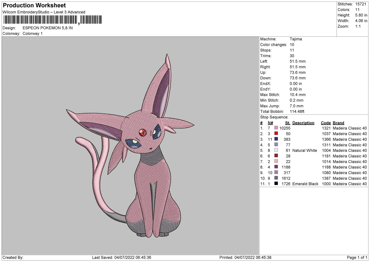The height and width of the screenshot is (262, 370).
Task: Click the Total Bobbin value '114.48ft'
Action: click(x=297, y=111)
